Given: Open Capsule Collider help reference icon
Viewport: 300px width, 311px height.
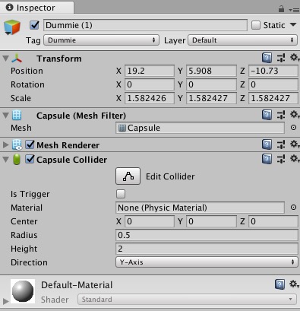Looking at the screenshot, I should 267,159.
